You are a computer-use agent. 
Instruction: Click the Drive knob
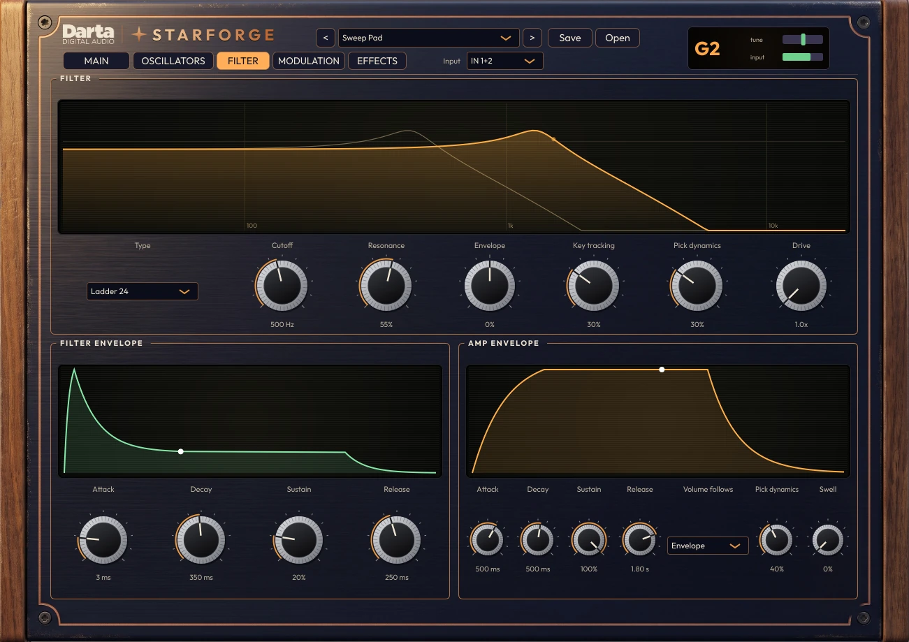click(801, 286)
